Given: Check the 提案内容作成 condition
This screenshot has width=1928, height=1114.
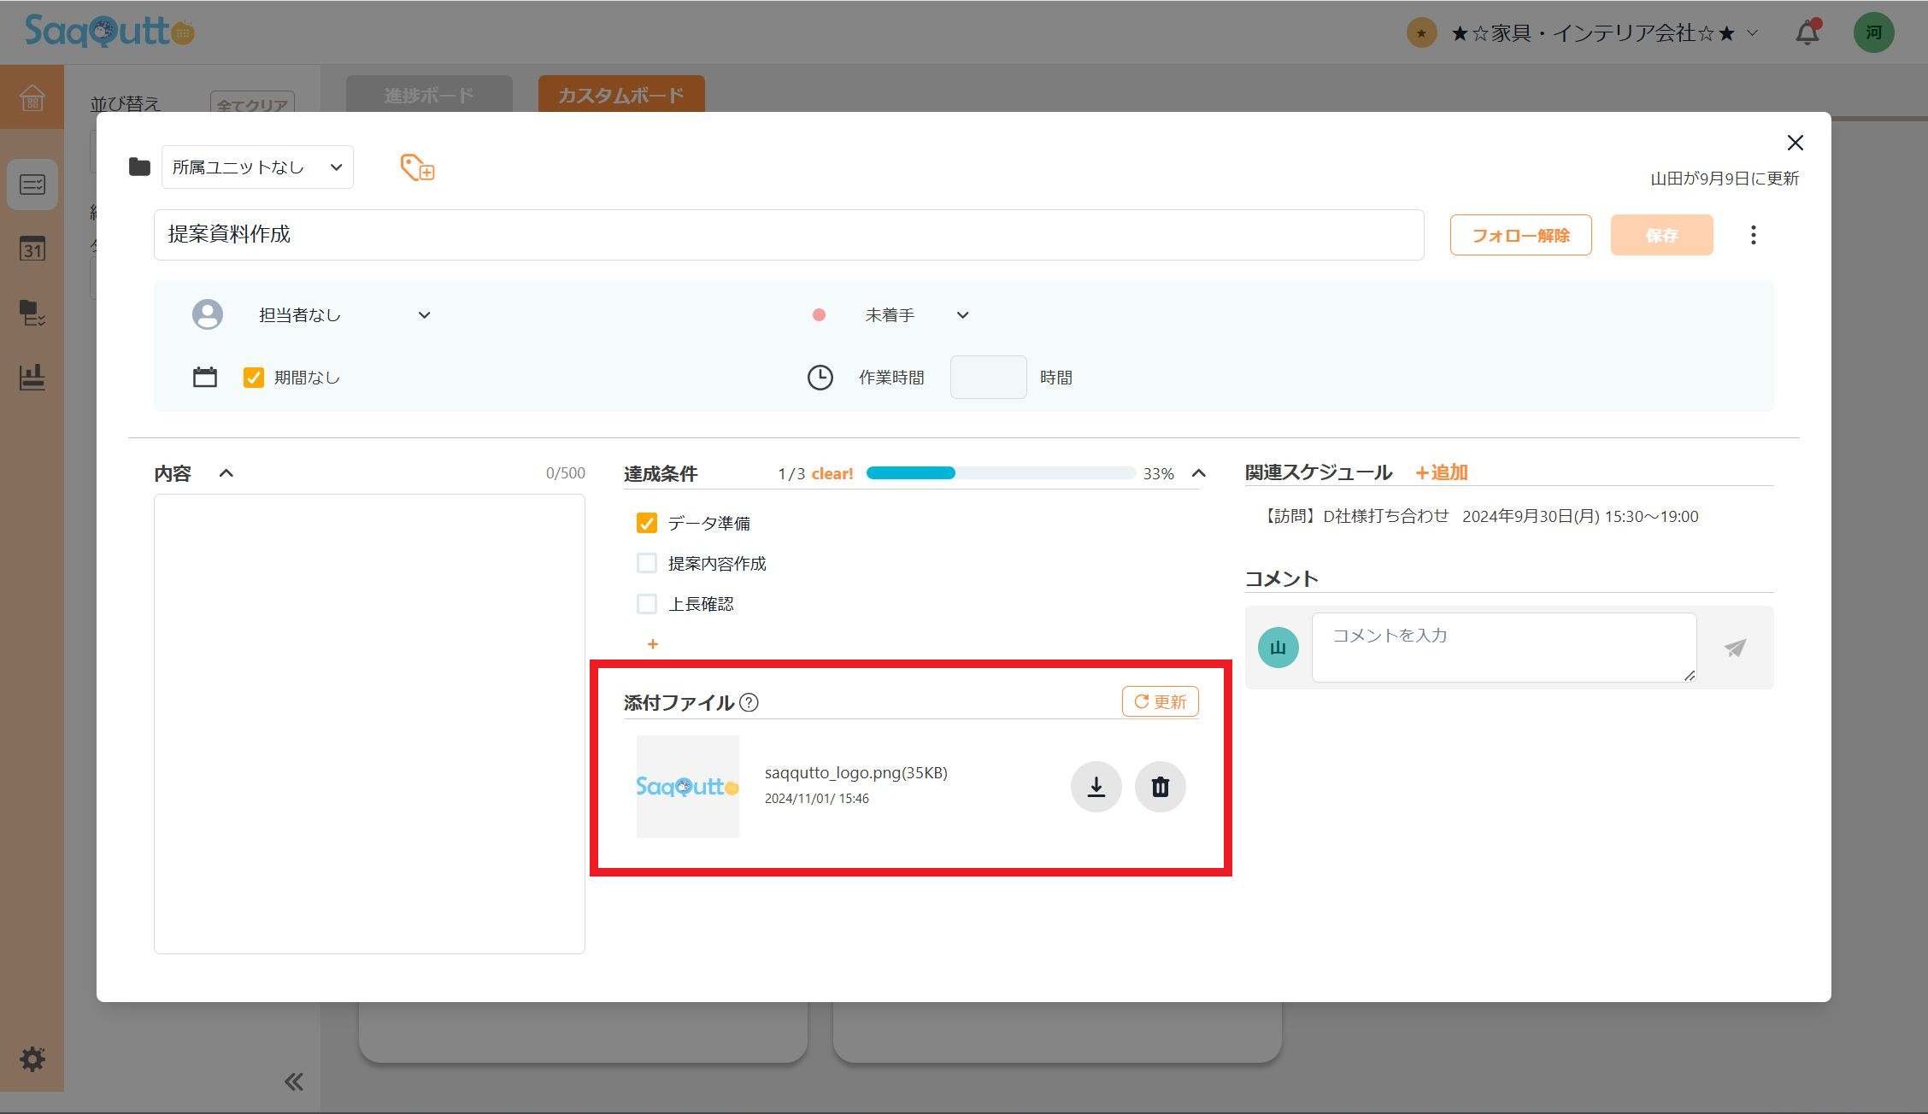Looking at the screenshot, I should click(645, 563).
